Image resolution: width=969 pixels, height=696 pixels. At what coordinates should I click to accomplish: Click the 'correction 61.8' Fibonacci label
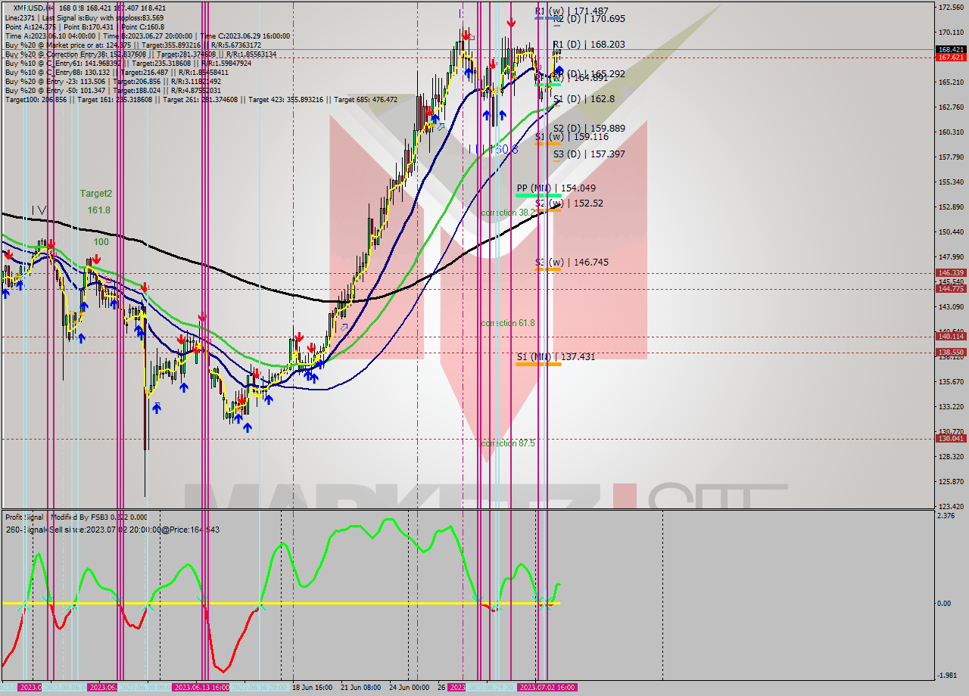(508, 323)
